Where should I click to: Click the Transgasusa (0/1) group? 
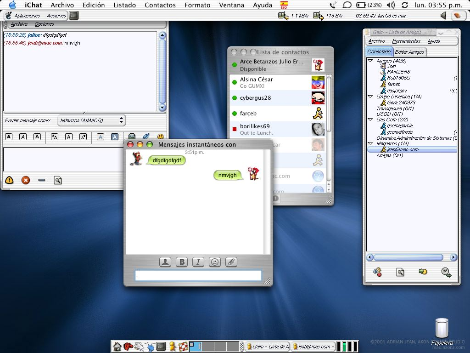pos(395,108)
